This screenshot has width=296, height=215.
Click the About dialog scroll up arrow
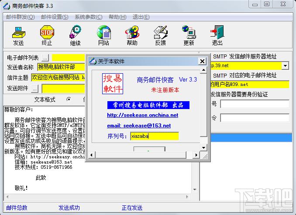pyautogui.click(x=203, y=70)
